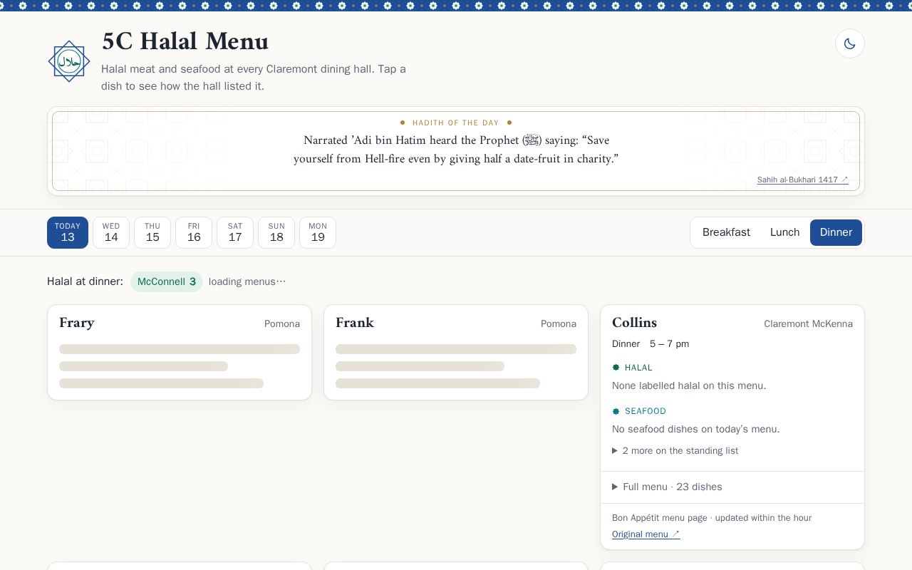The height and width of the screenshot is (570, 912).
Task: Select Thu 15 date
Action: [152, 232]
